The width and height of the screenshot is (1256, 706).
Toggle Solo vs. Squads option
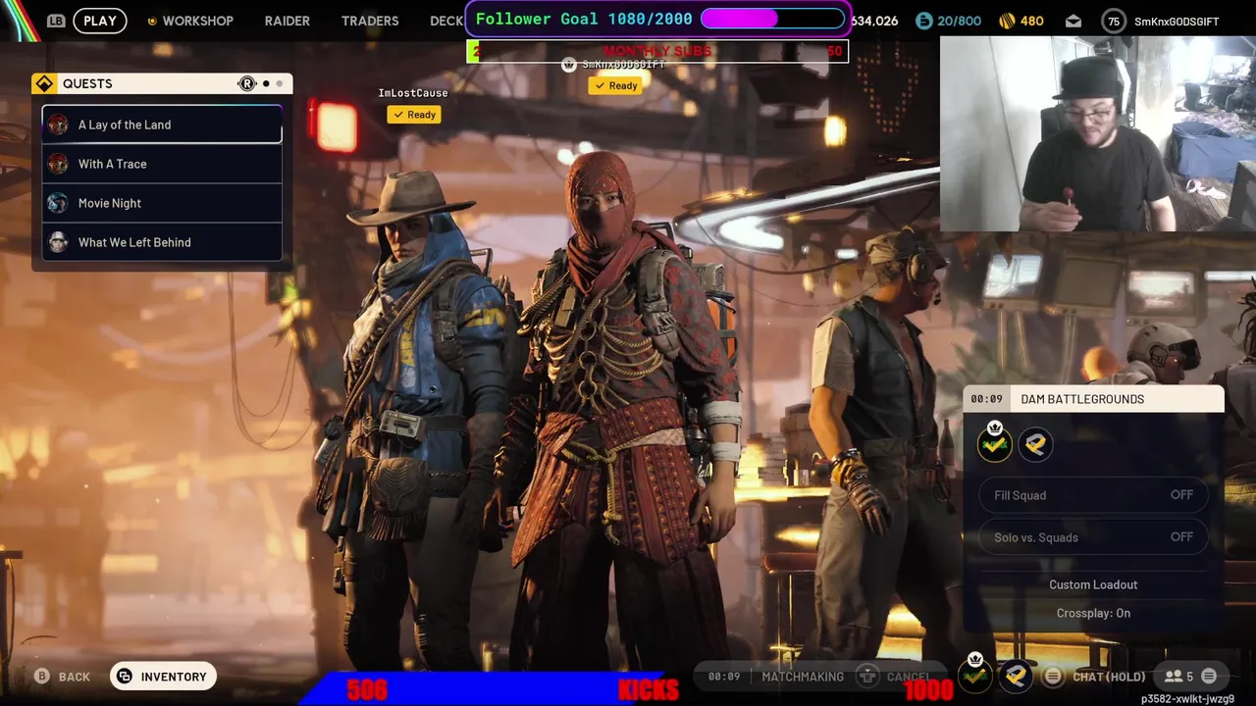point(1093,537)
